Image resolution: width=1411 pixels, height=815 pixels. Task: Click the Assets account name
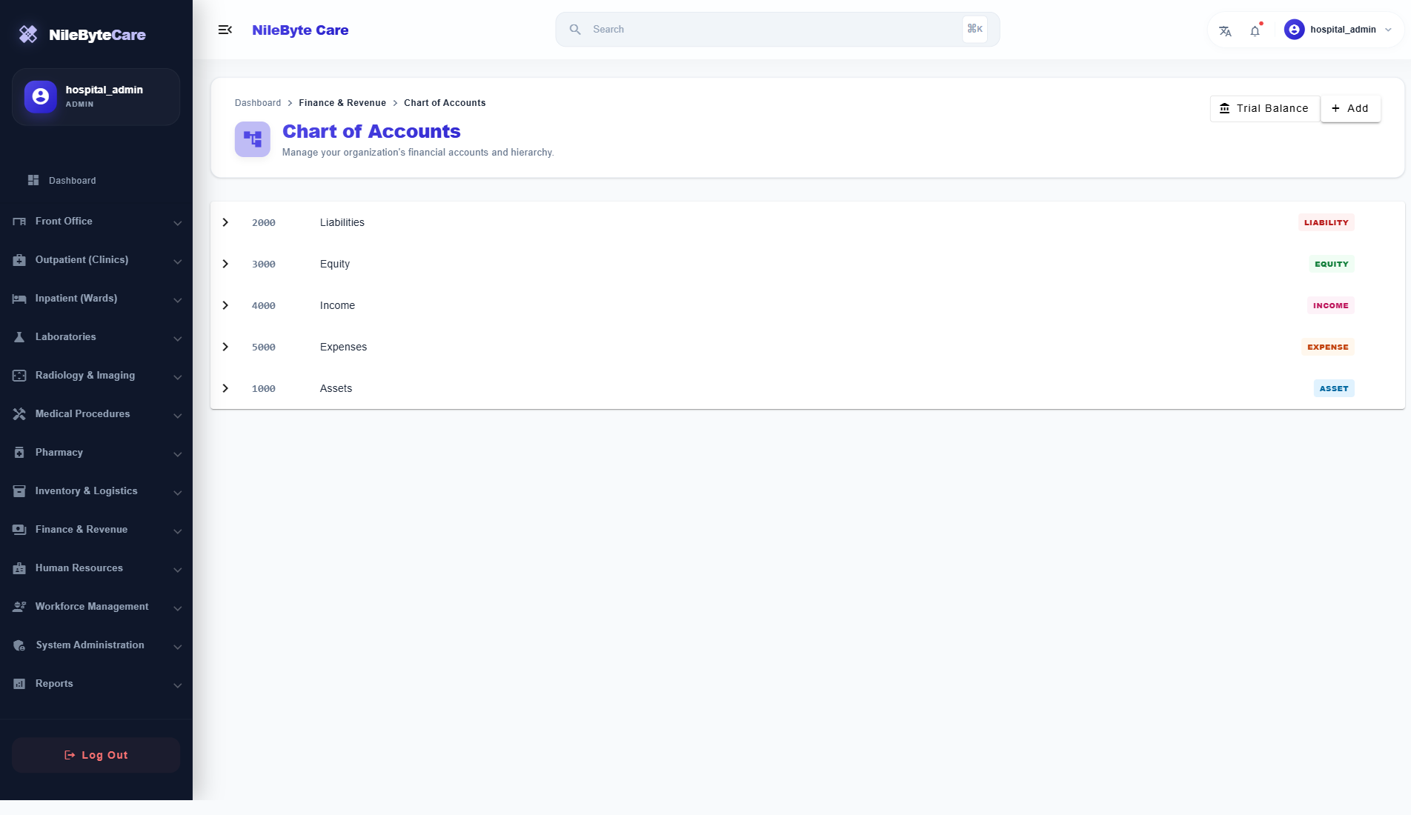pos(336,388)
